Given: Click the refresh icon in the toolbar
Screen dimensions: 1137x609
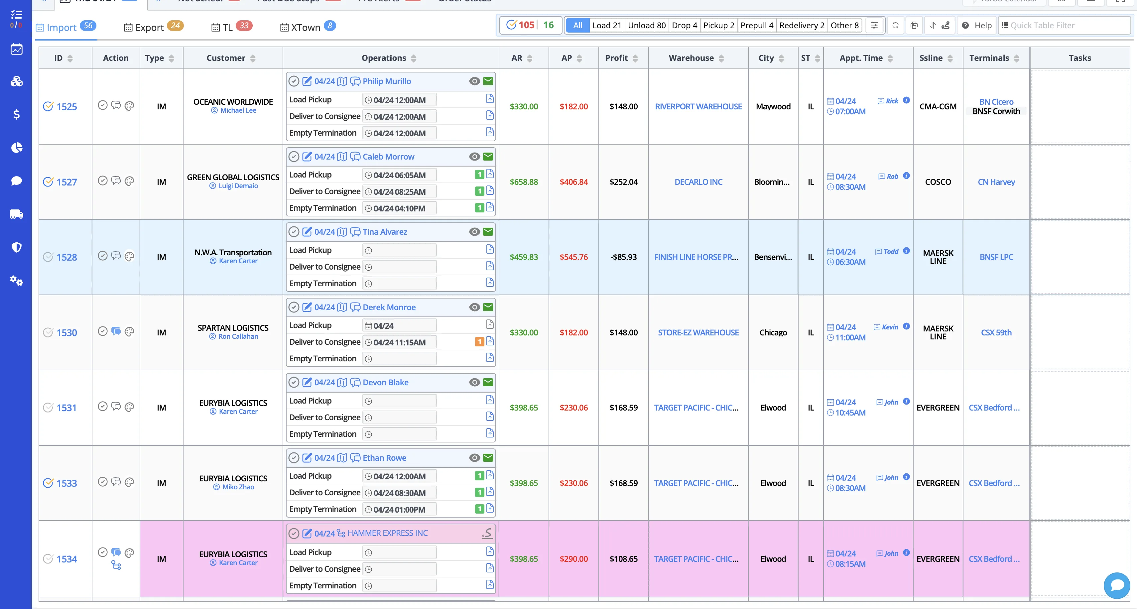Looking at the screenshot, I should (896, 25).
